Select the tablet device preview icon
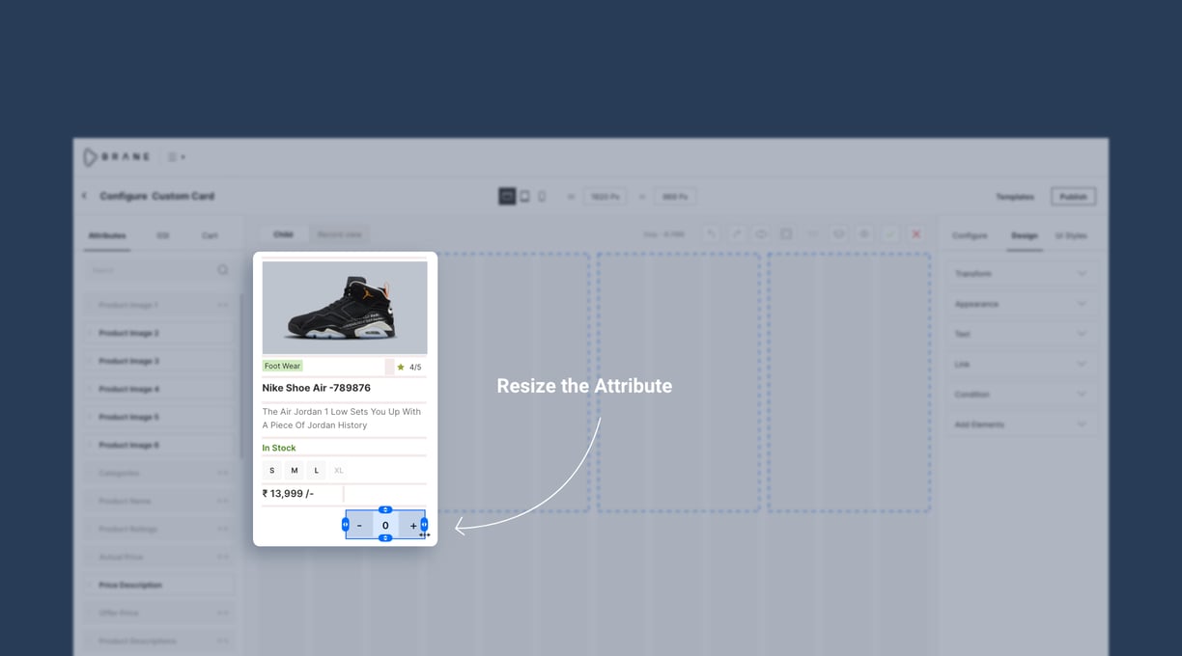The image size is (1182, 656). [525, 196]
